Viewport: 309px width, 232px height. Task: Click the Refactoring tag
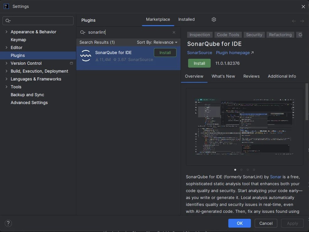(x=280, y=35)
